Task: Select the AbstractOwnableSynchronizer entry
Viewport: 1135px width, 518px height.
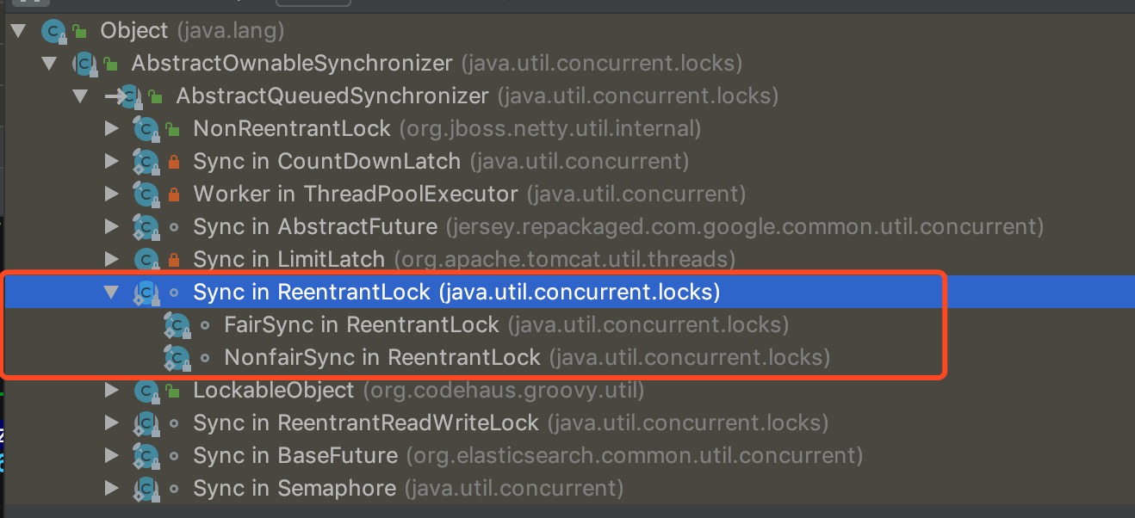Action: (x=437, y=64)
